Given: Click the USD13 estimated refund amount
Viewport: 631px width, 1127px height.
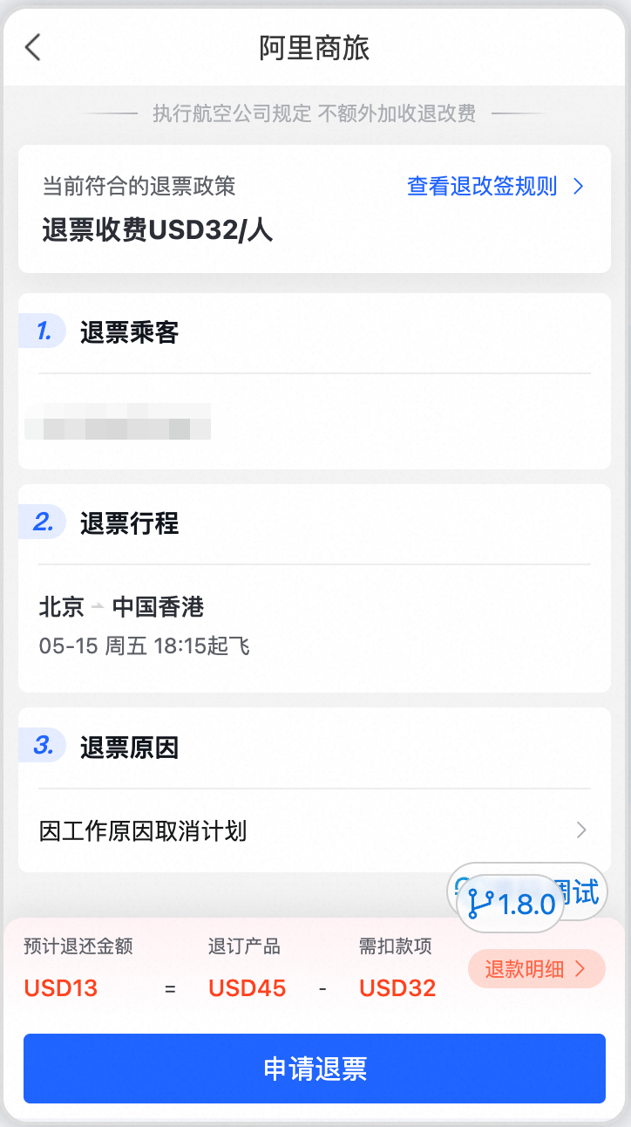Looking at the screenshot, I should tap(61, 988).
